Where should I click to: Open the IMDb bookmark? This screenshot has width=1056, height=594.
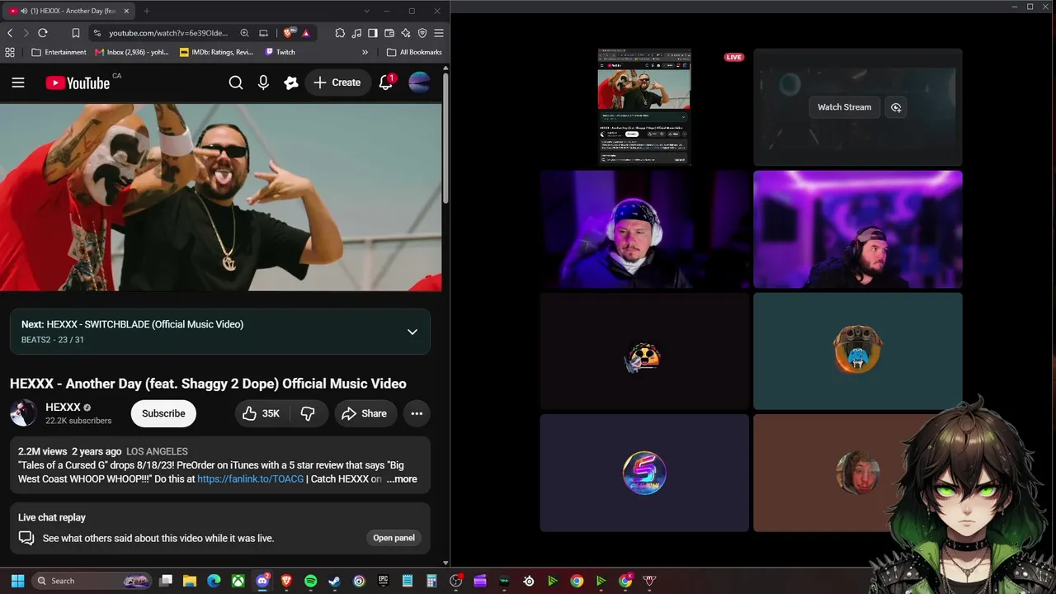point(217,52)
